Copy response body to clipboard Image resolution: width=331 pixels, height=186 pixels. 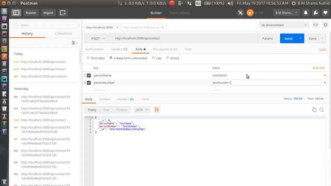click(x=314, y=110)
